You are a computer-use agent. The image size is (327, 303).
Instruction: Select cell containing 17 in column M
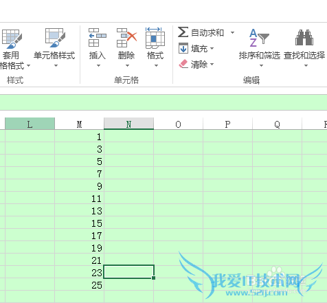tap(79, 236)
